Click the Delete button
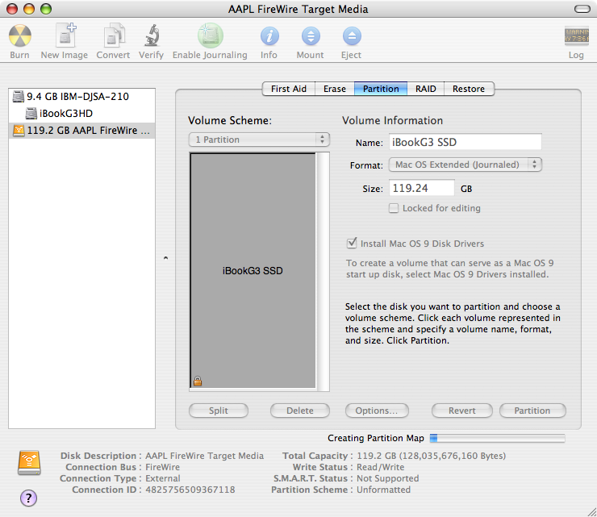Image resolution: width=597 pixels, height=517 pixels. 300,411
